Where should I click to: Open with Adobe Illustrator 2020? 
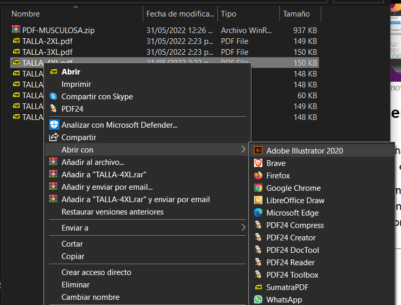point(321,151)
